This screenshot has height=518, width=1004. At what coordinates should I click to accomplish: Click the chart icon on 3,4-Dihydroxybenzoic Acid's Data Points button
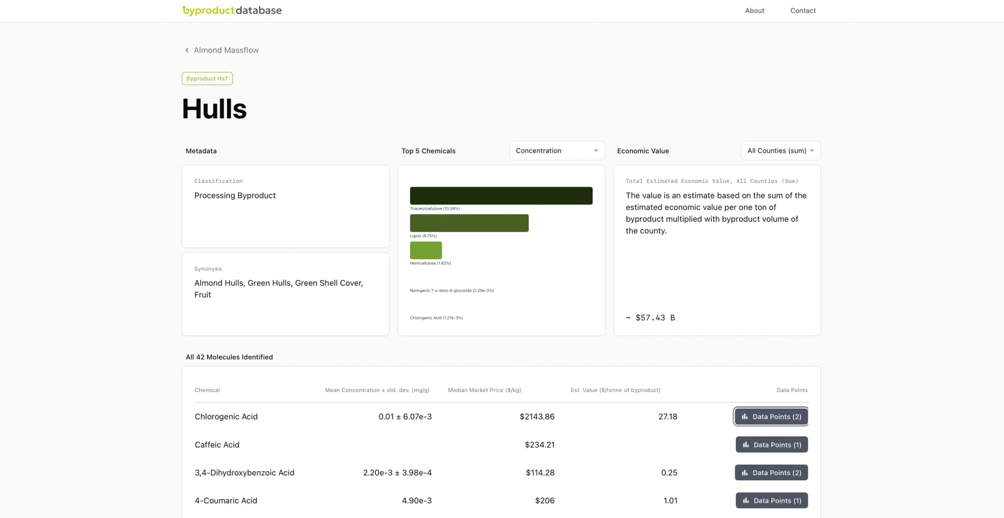click(745, 473)
